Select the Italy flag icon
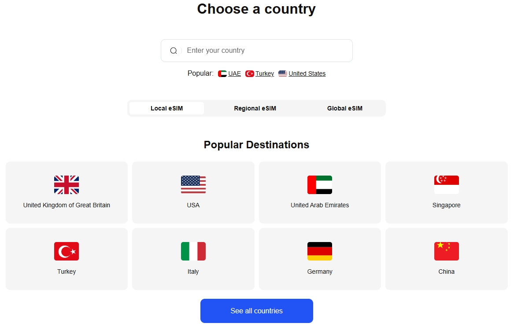 click(193, 251)
